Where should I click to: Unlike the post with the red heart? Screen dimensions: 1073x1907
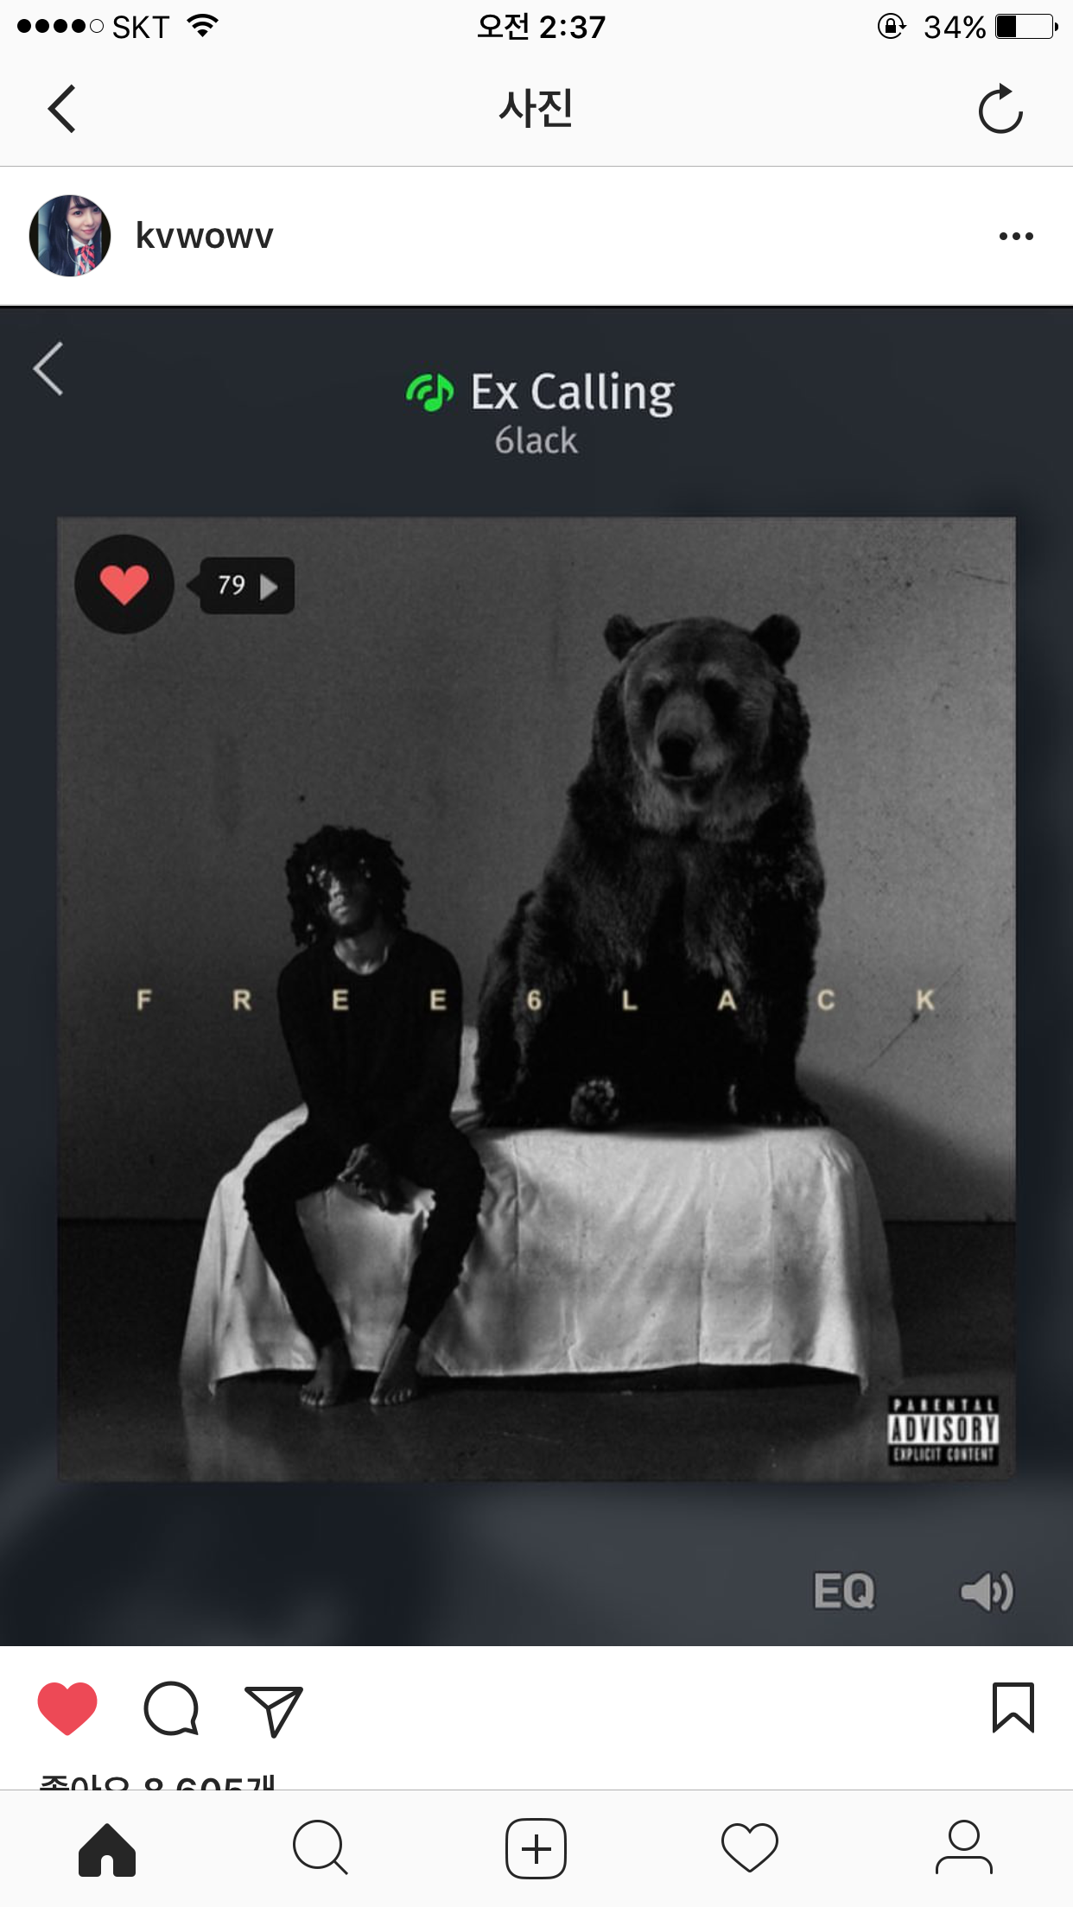pos(67,1708)
